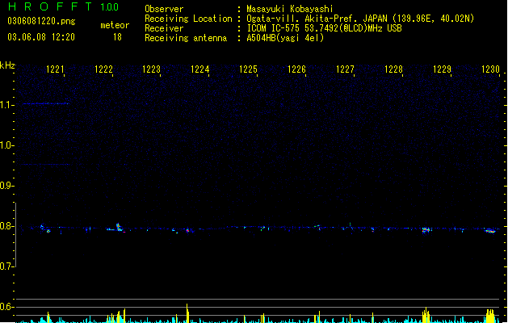Click the 1229 time axis marker
This screenshot has width=508, height=323.
pos(442,69)
